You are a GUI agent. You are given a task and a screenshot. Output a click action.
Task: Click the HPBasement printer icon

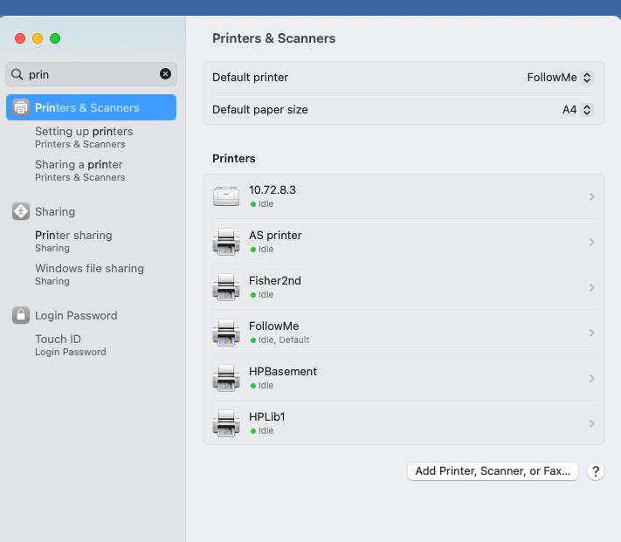(226, 378)
